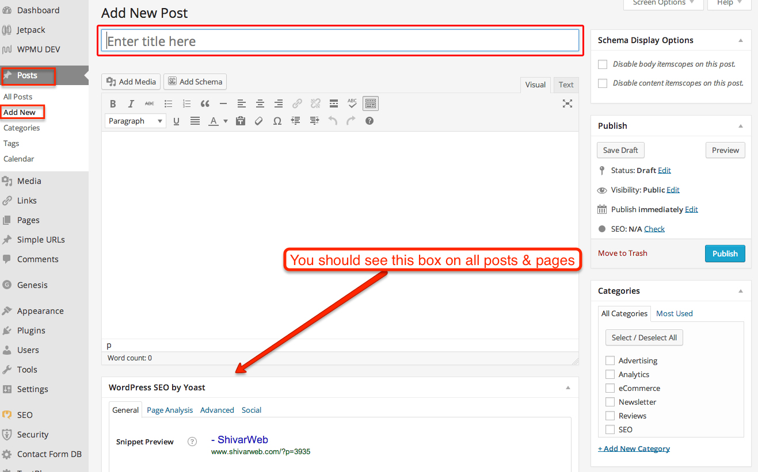Insert a blockquote
758x472 pixels.
point(205,103)
